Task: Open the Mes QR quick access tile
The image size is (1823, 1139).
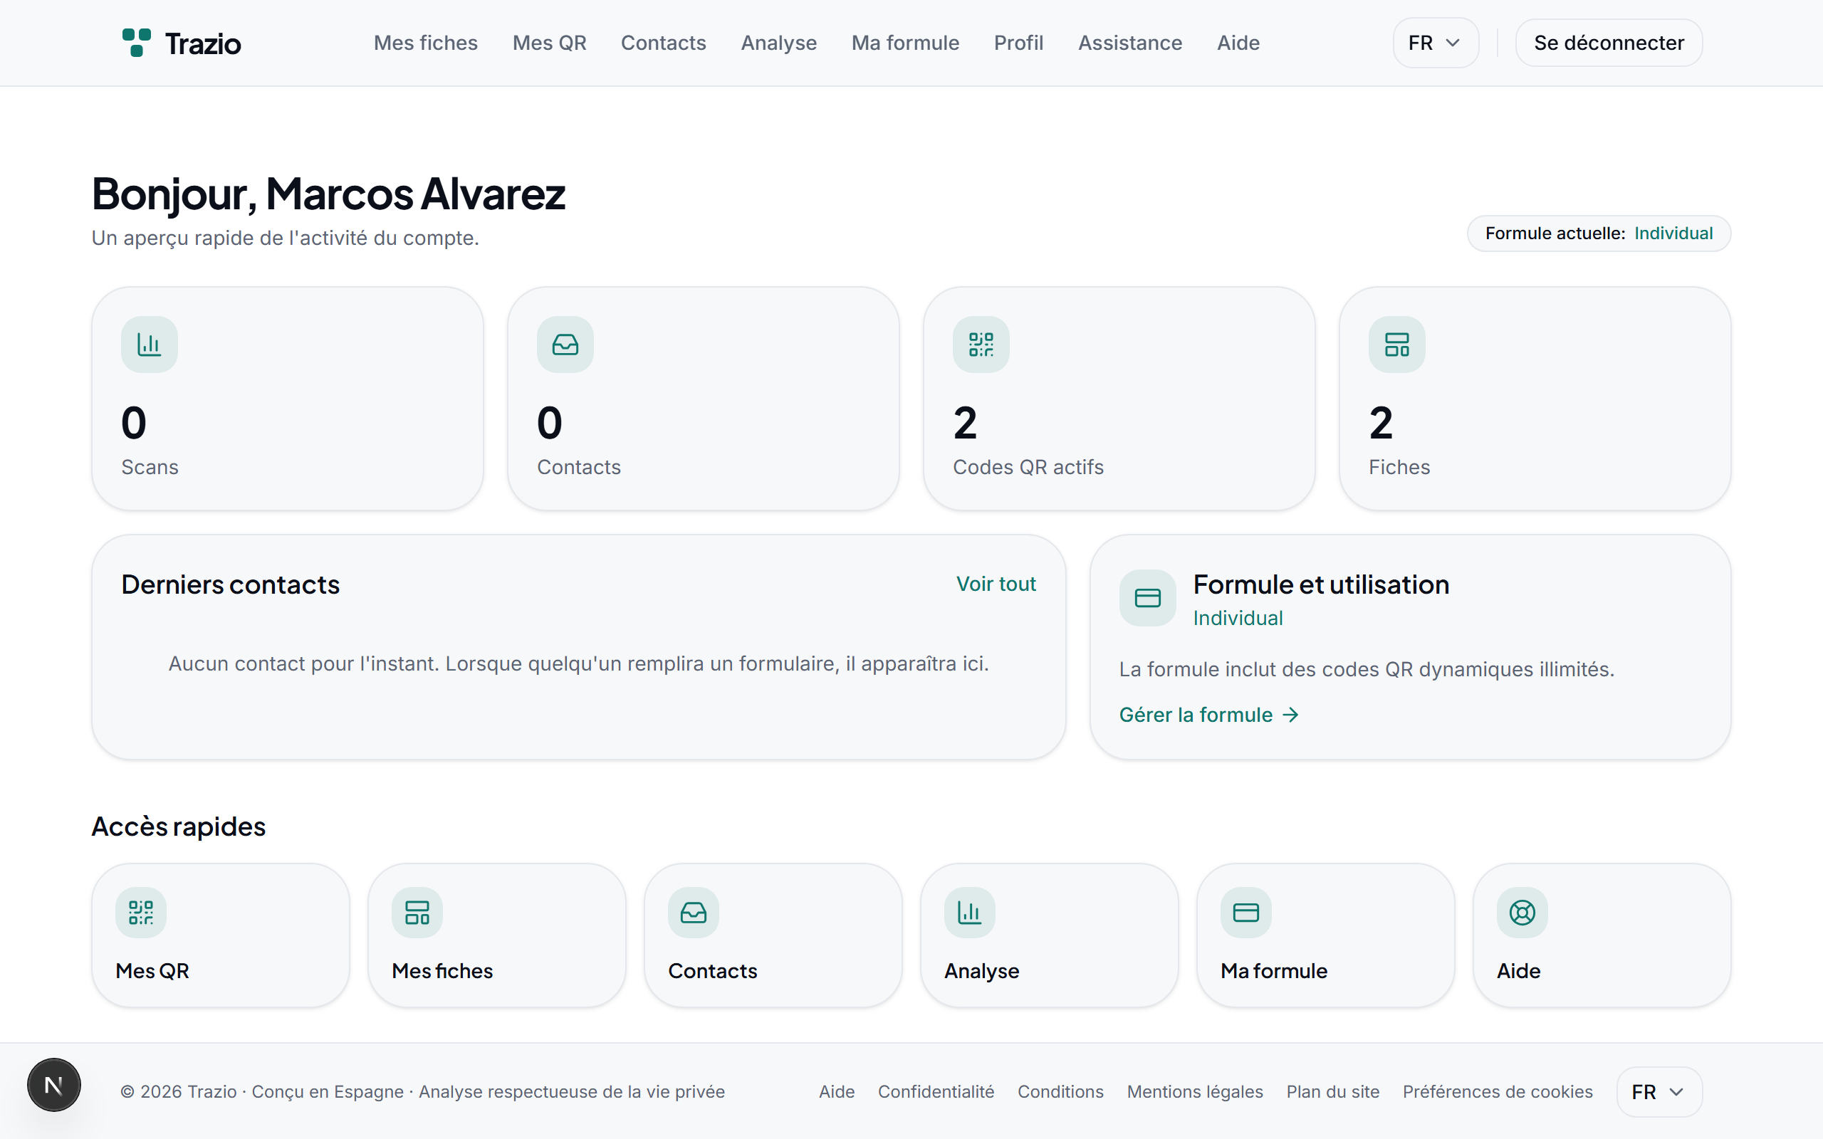Action: coord(221,935)
